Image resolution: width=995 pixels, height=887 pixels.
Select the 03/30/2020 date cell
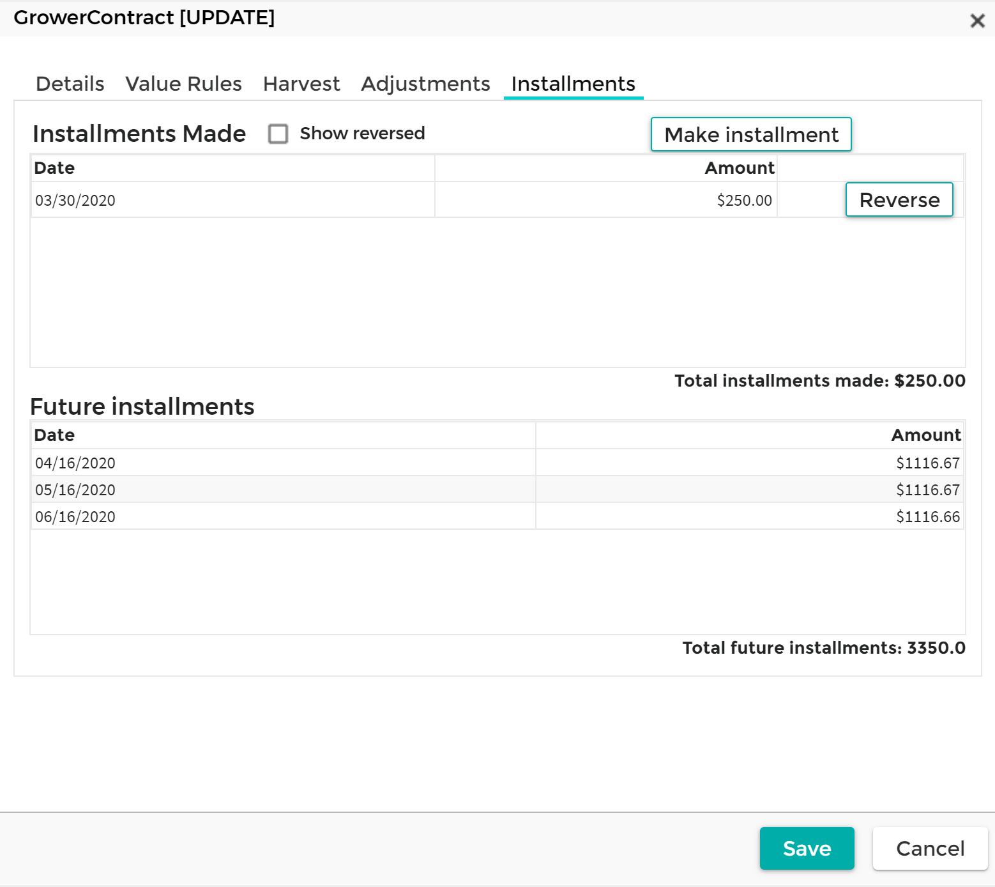pos(233,200)
